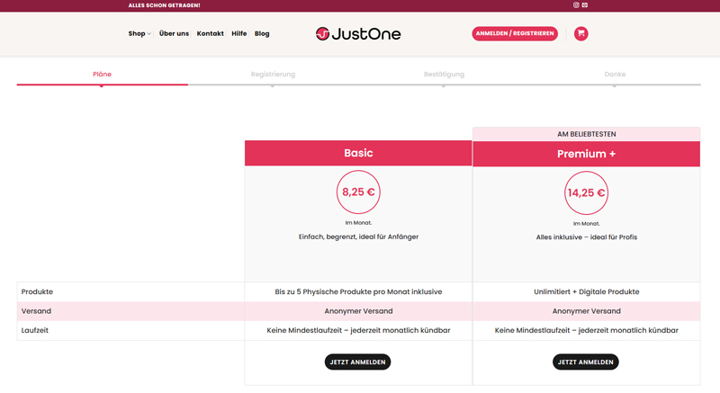Click the 'Versand' row label
The height and width of the screenshot is (393, 720).
[x=36, y=311]
